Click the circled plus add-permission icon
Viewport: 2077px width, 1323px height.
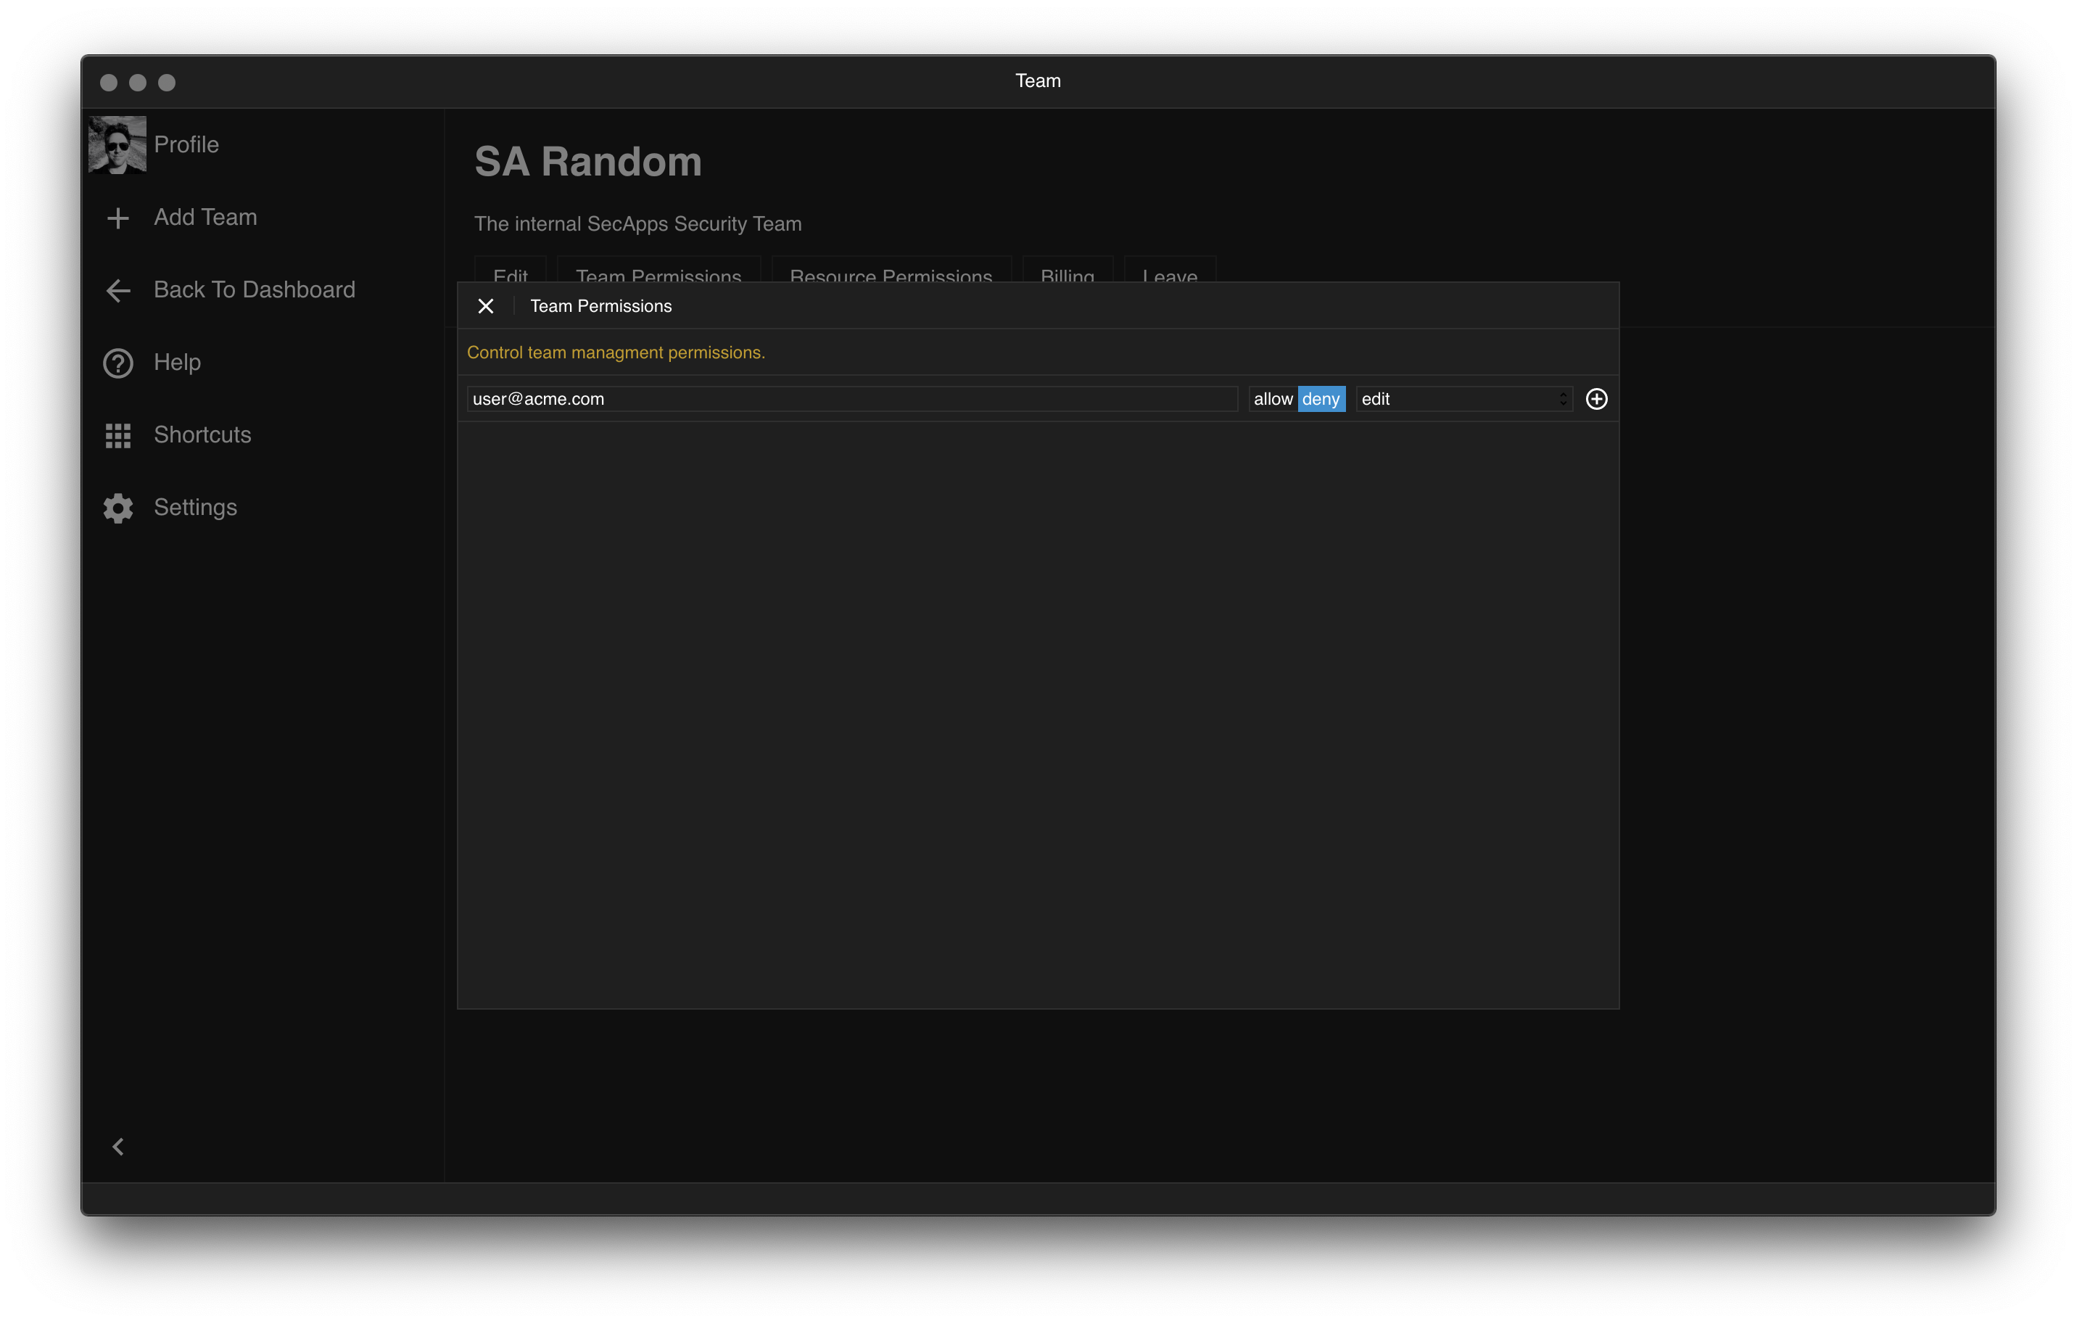click(1595, 400)
